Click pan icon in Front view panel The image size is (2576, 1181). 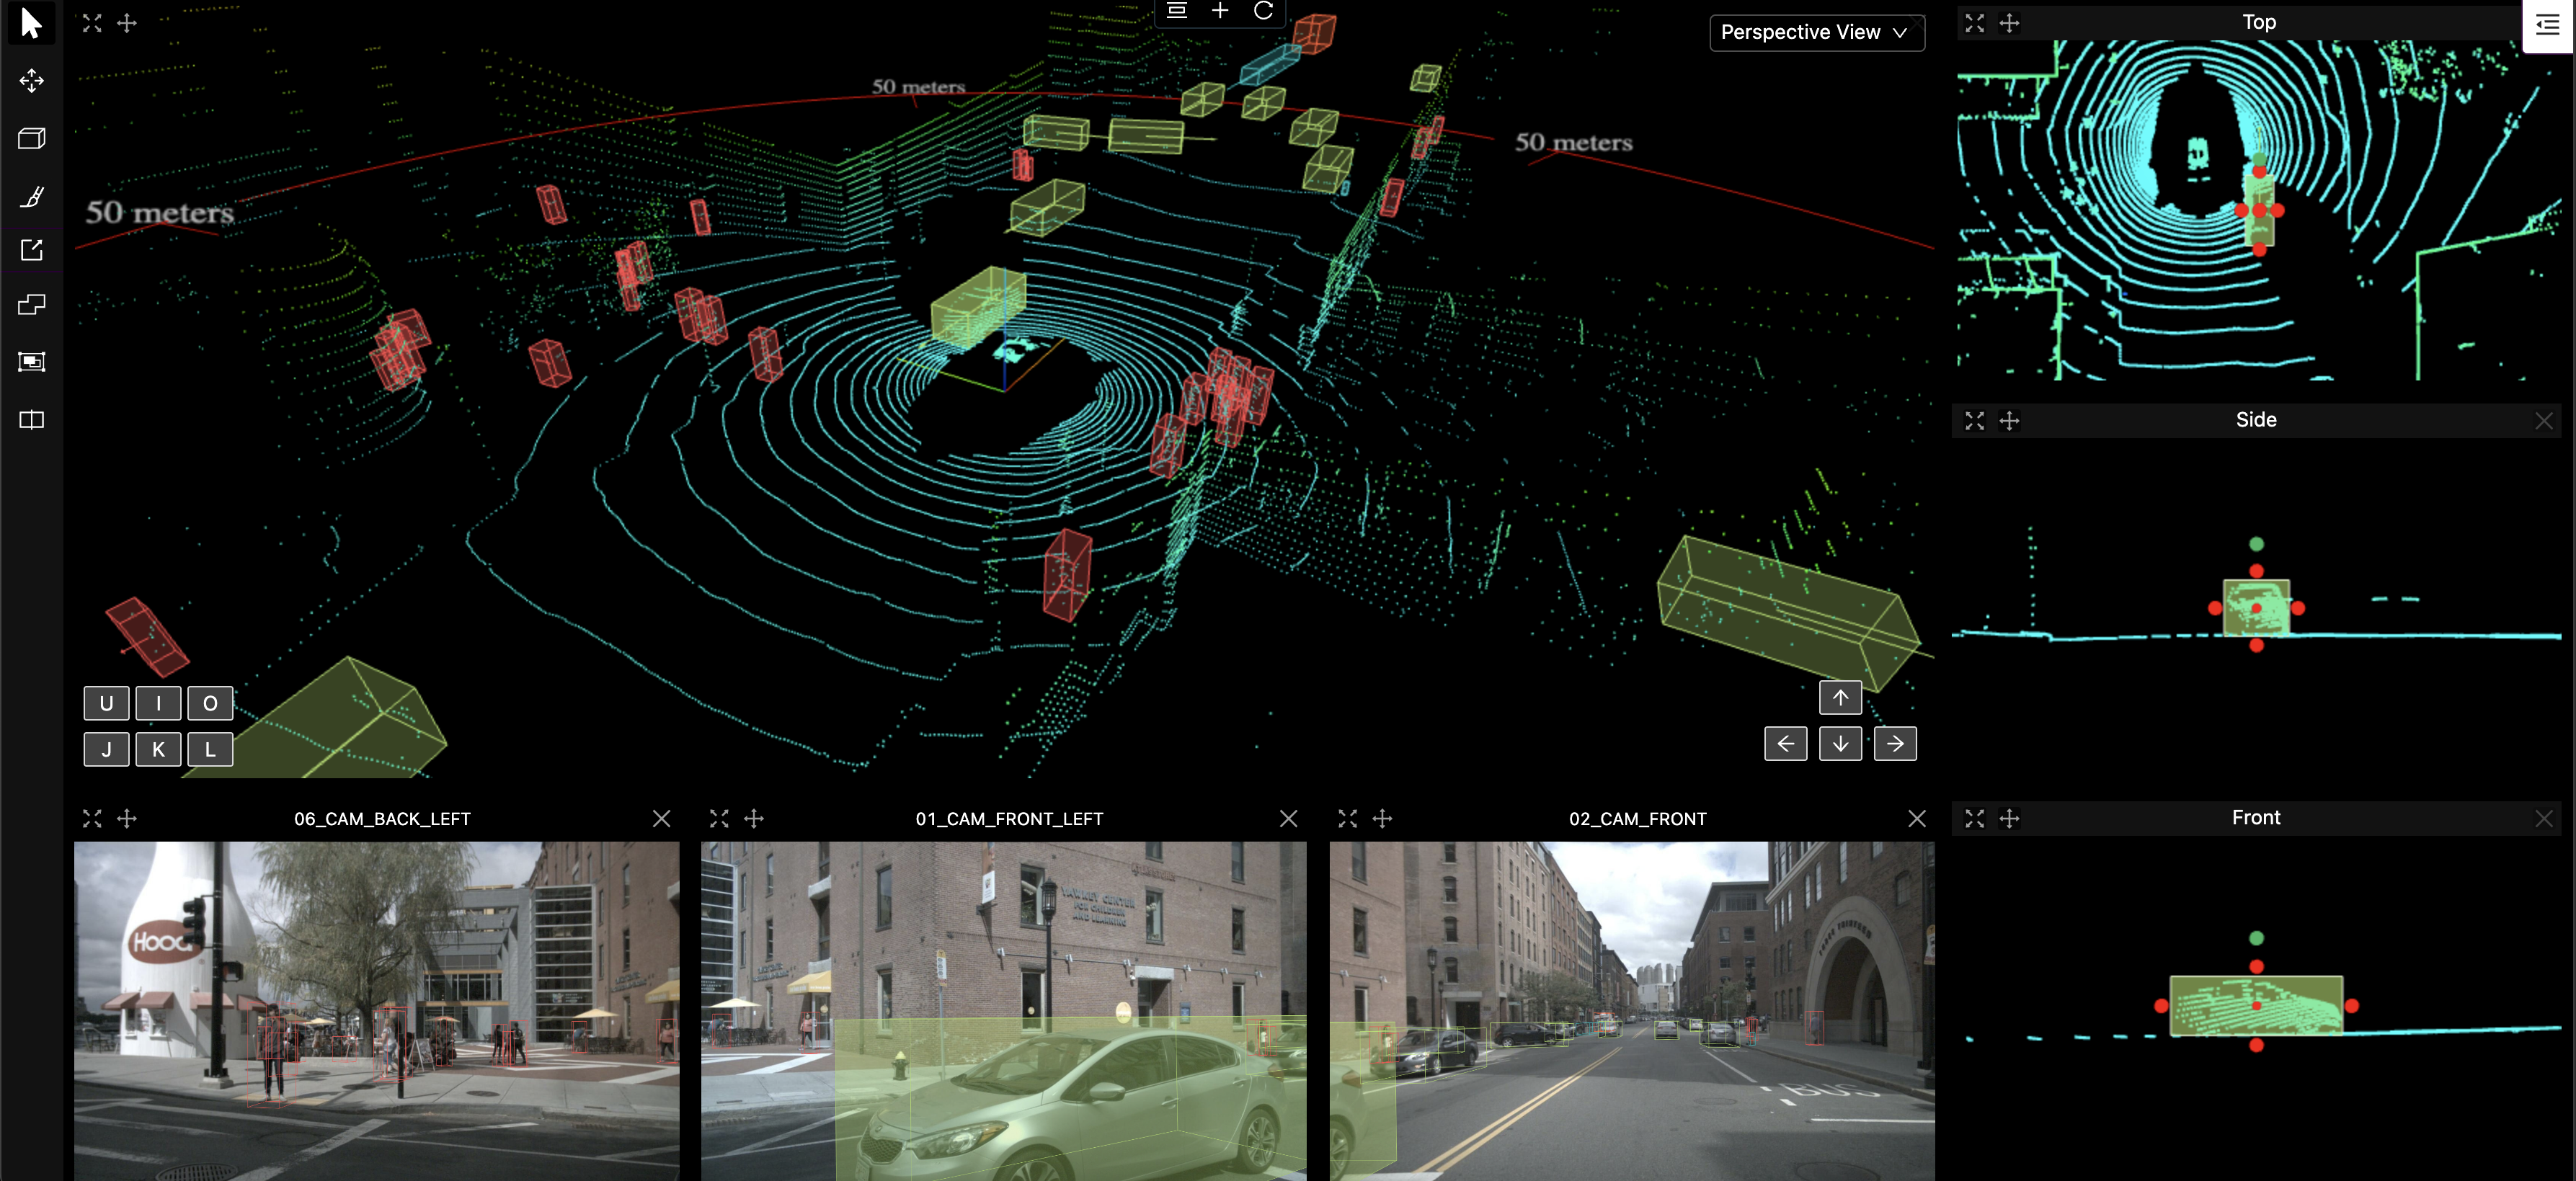coord(2009,819)
